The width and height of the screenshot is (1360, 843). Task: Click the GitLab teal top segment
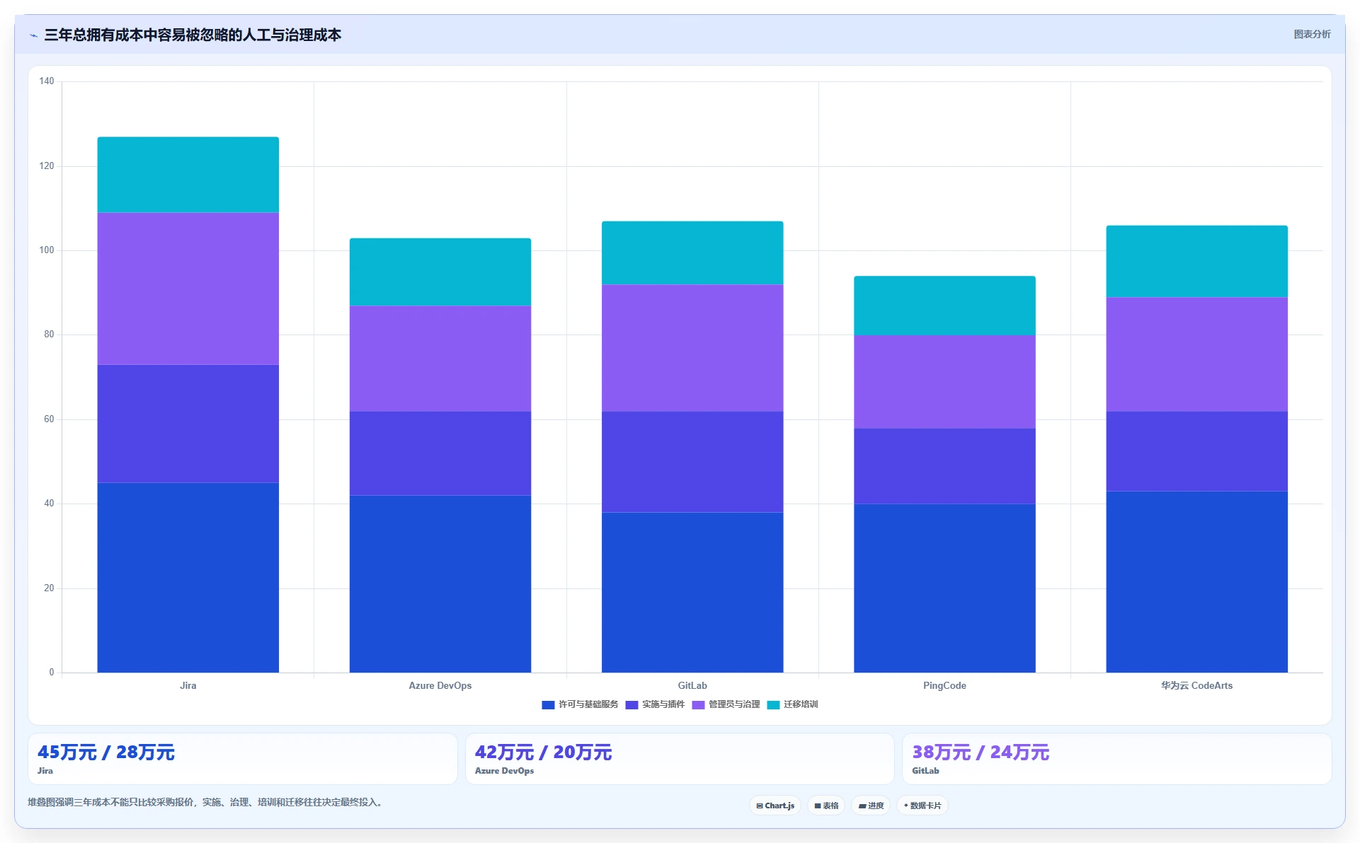point(692,253)
